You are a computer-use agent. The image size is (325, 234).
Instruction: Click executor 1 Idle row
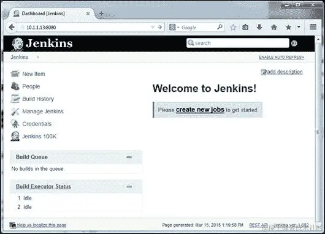coord(25,198)
